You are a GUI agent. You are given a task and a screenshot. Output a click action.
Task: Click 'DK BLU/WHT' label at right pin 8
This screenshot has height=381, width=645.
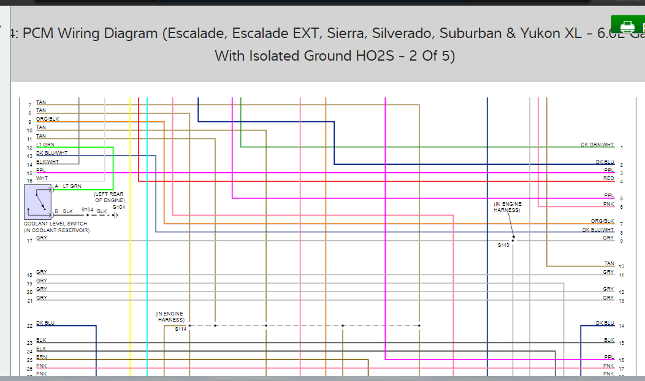[598, 230]
